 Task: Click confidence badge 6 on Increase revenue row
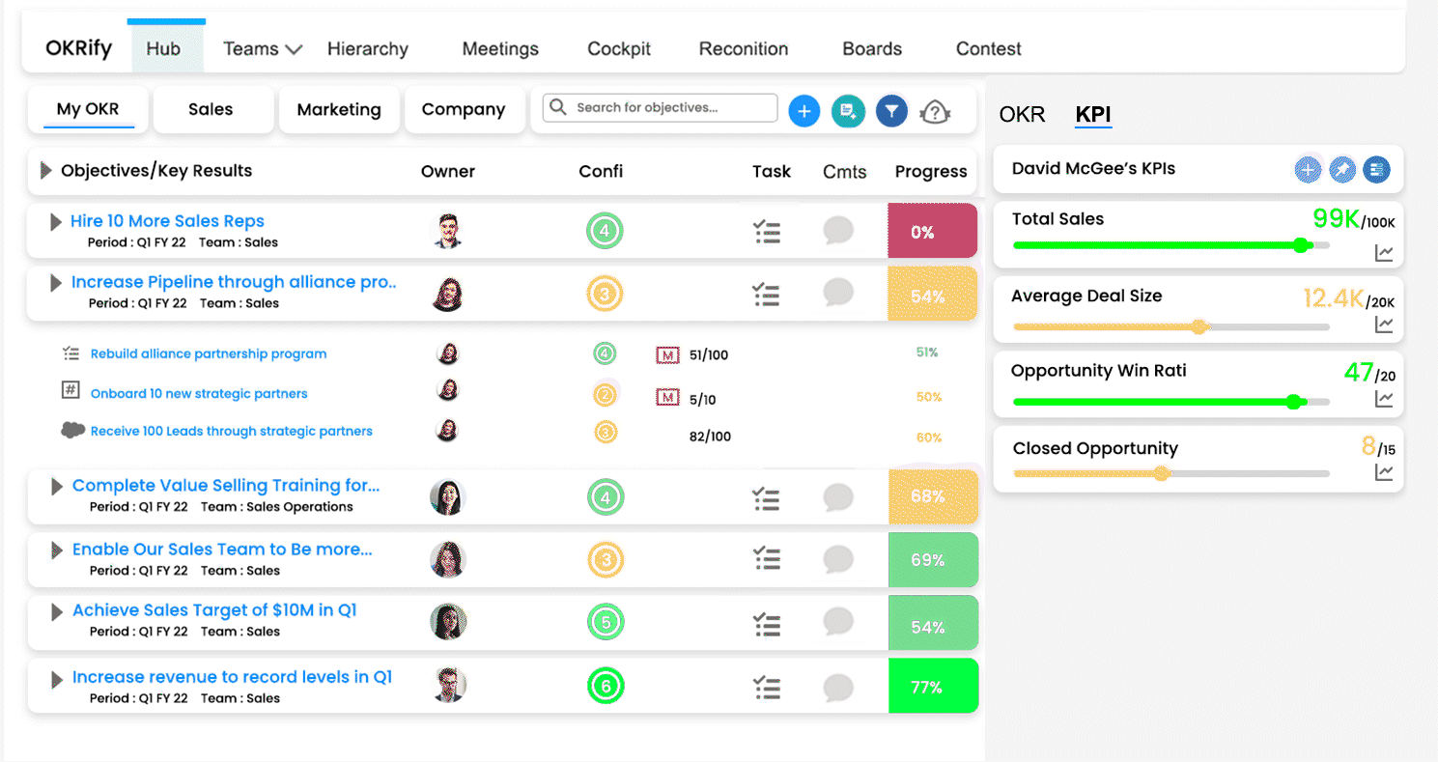(x=606, y=687)
